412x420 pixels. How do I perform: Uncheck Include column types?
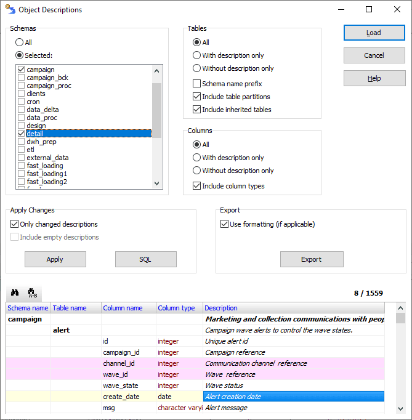[x=197, y=186]
